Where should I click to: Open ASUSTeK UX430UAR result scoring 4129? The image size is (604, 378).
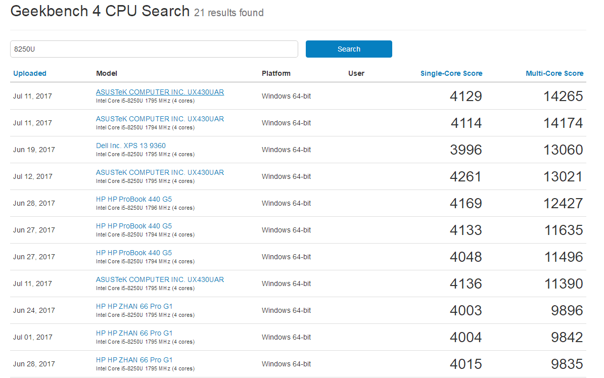tap(160, 92)
